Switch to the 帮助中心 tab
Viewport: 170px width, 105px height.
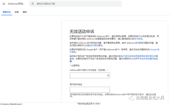7,12
